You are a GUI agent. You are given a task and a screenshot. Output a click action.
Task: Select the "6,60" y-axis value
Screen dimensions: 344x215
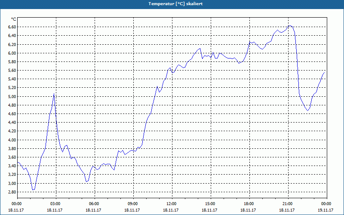[x=12, y=27]
